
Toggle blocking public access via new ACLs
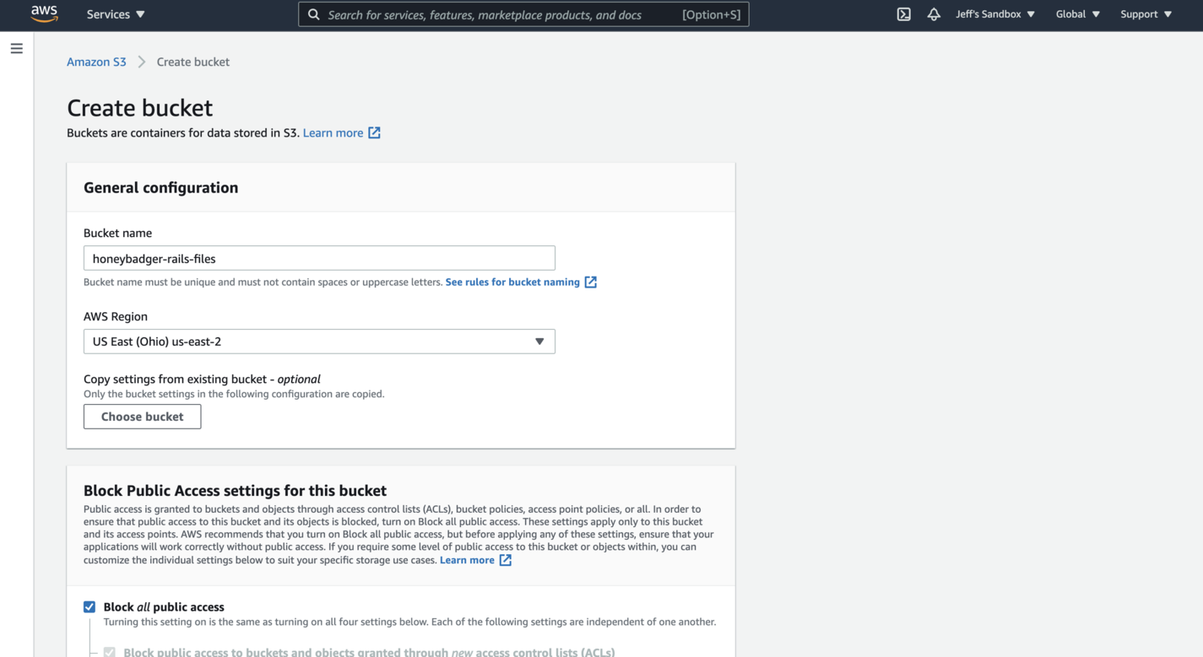pyautogui.click(x=109, y=651)
